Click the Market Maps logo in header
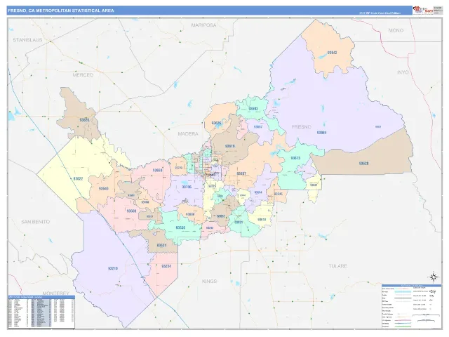 422,10
